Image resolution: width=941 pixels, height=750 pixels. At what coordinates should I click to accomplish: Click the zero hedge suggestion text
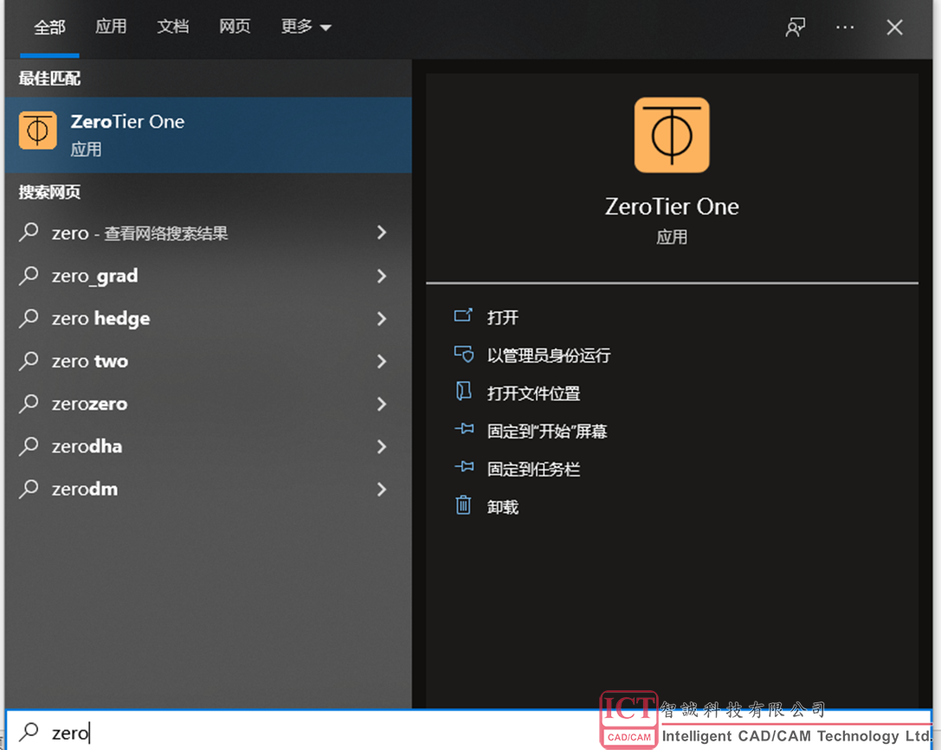100,318
